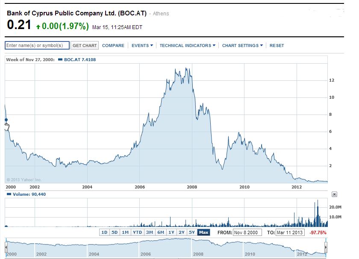Click the green up-arrow price change icon
359x259 pixels.
pos(38,27)
